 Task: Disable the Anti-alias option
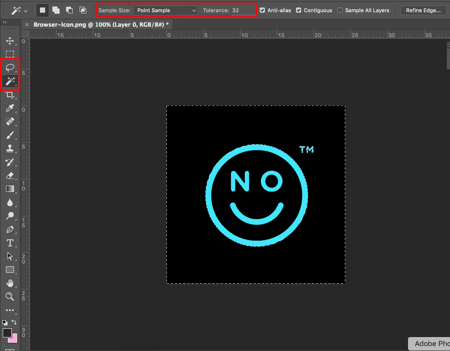point(262,10)
